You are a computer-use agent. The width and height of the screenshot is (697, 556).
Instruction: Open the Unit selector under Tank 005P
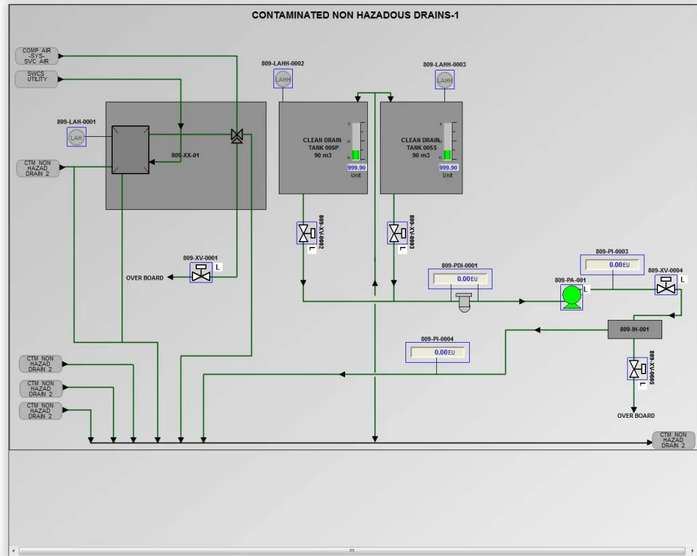pos(356,176)
